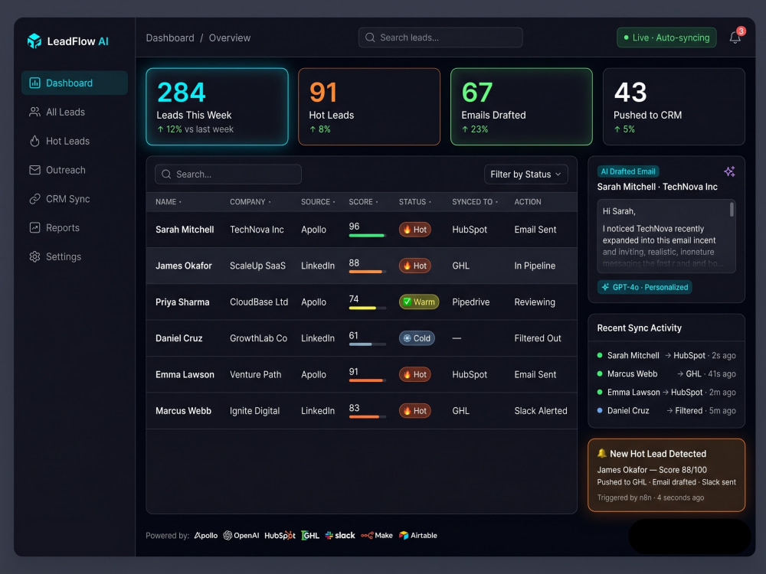Screen dimensions: 766x574
Task: Click the TechNova Inc company cell
Action: pos(257,230)
